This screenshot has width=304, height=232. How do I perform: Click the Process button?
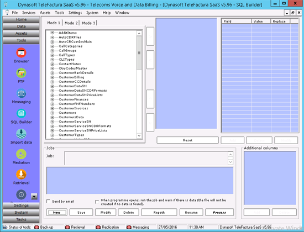(x=219, y=213)
